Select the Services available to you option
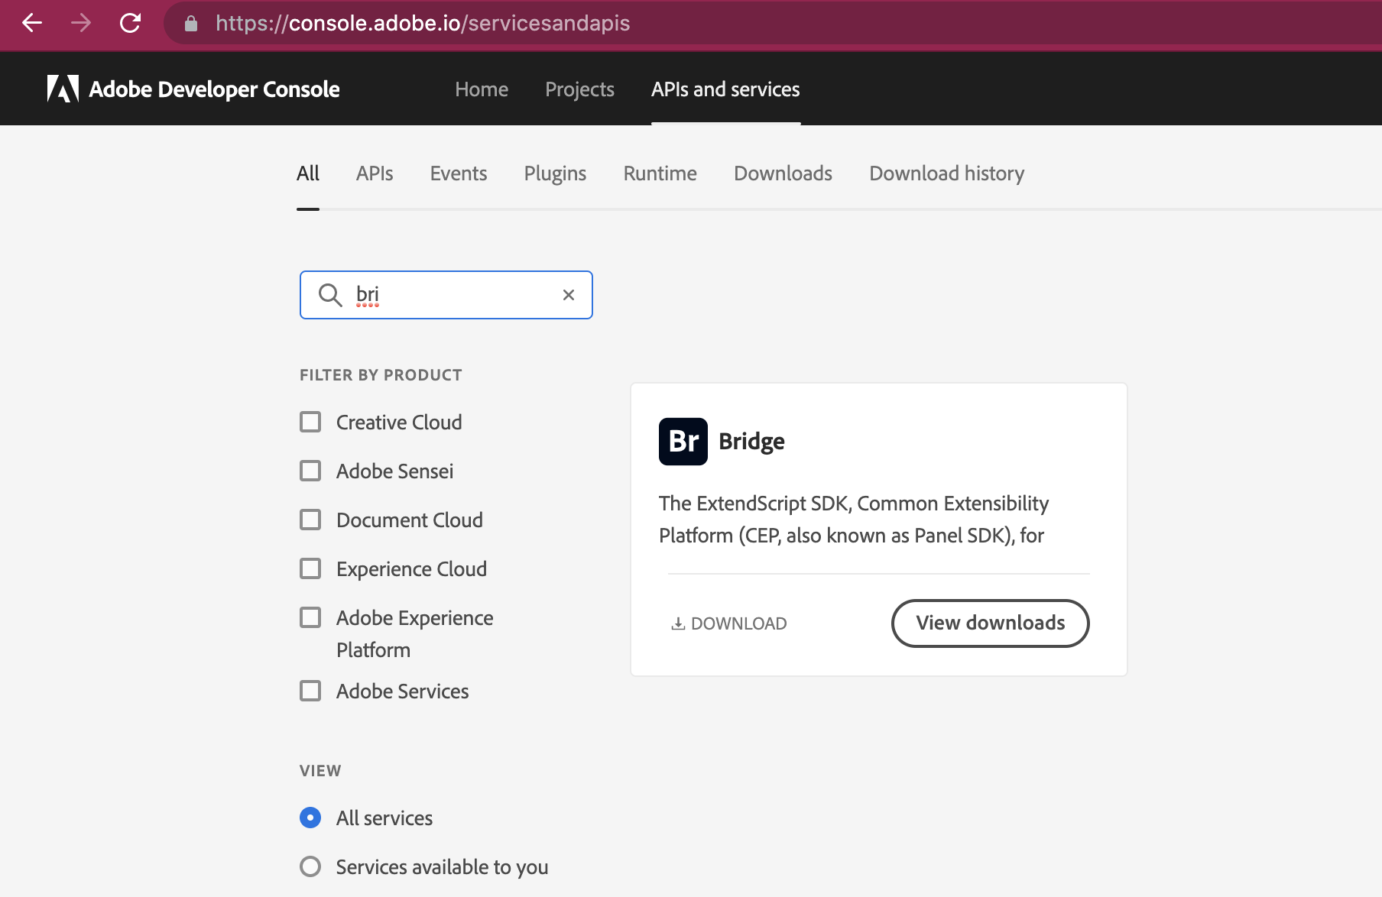 [x=310, y=866]
